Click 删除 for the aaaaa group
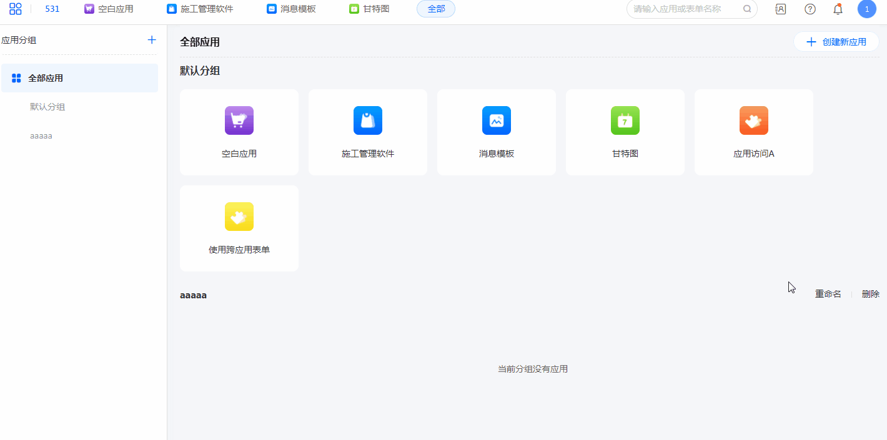This screenshot has height=440, width=887. [x=870, y=294]
